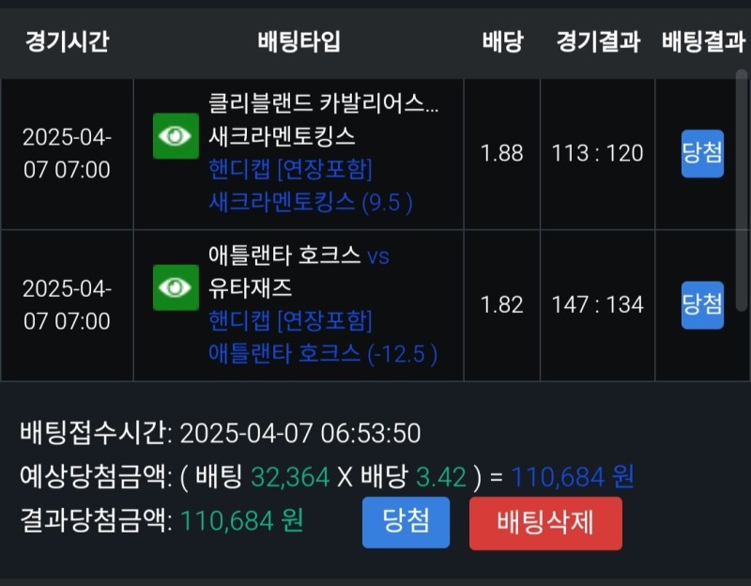Click the 당첨 badge in the Hawks row
The image size is (751, 586).
[x=702, y=304]
